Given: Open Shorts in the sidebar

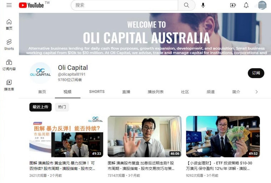Looking at the screenshot, I should 9,45.
